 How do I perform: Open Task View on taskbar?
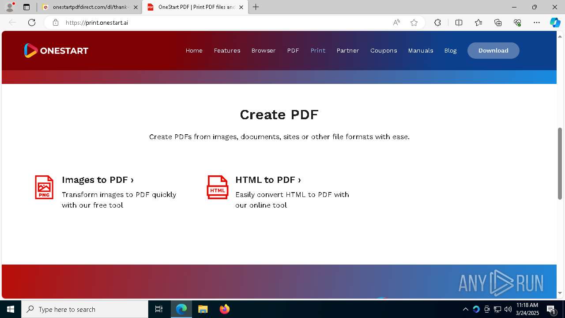click(x=159, y=309)
